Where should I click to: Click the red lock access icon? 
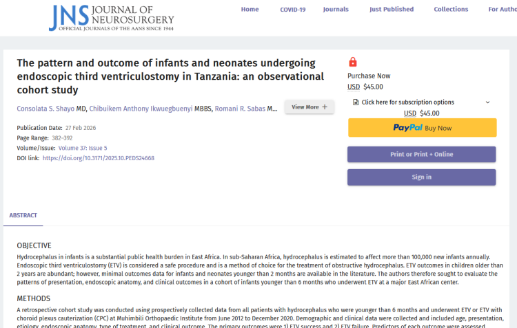pos(353,62)
